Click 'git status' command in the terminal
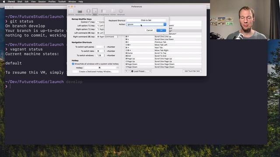Viewport: 280px width, 157px height. coord(21,21)
